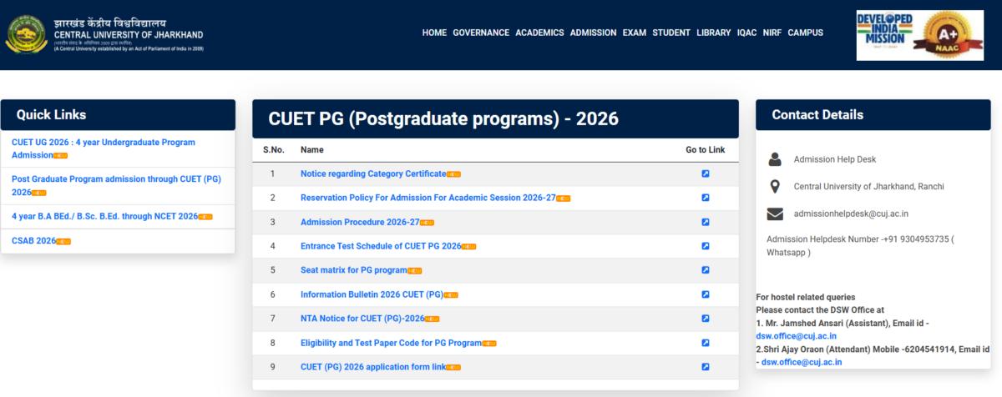Open link icon for Admission Procedure 2026-27
This screenshot has height=397, width=1002.
click(x=706, y=222)
